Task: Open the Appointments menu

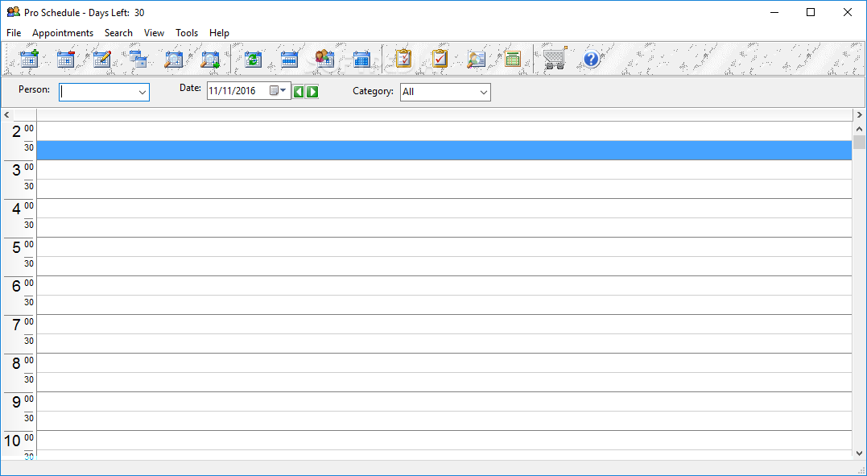Action: 63,33
